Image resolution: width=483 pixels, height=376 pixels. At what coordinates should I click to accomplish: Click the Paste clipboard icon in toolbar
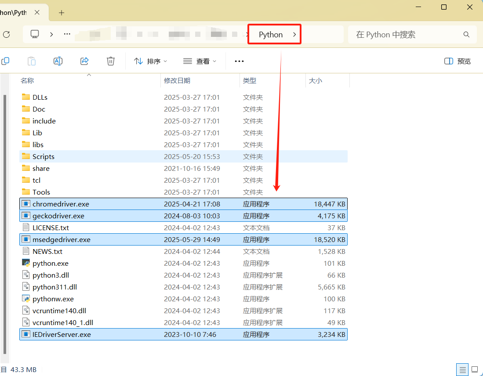[32, 61]
